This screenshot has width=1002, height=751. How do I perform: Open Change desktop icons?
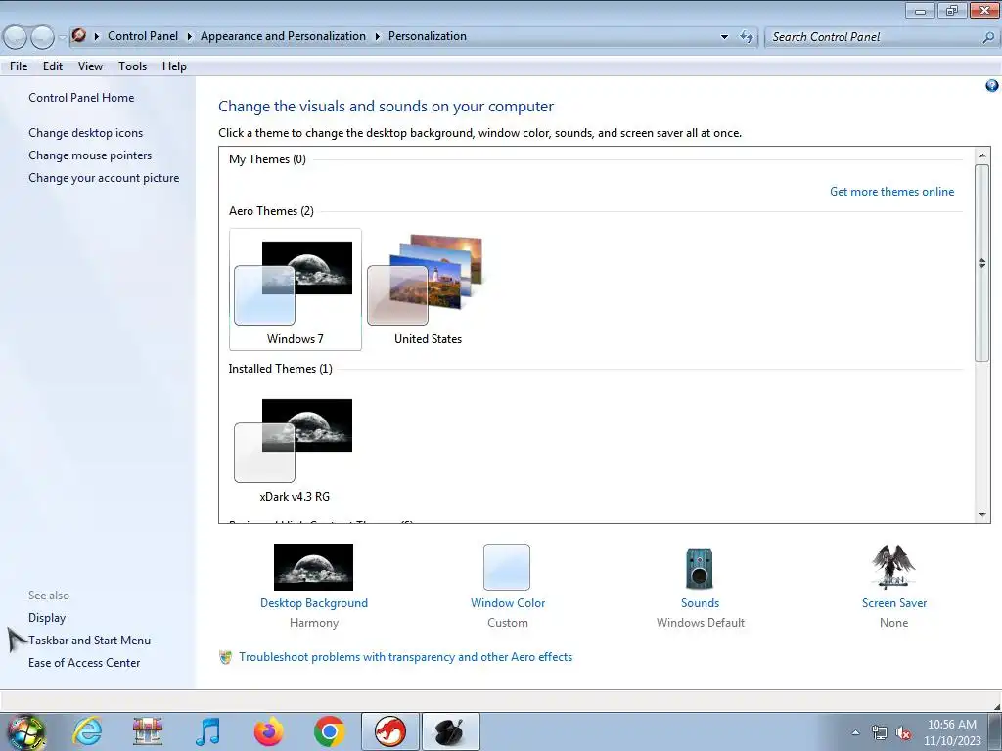86,133
